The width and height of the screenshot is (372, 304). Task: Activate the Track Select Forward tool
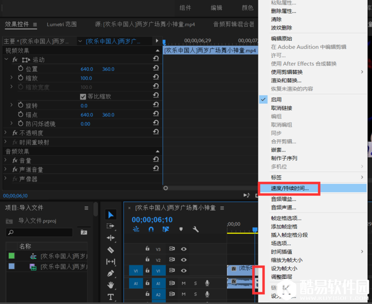[111, 226]
